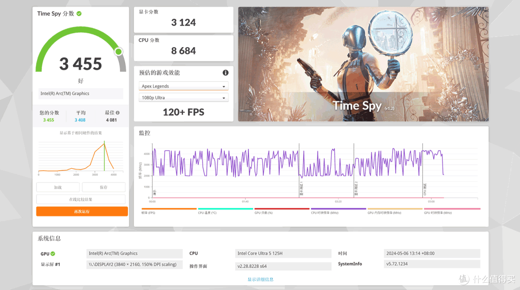This screenshot has height=290, width=520.
Task: Toggle the tan GPU 内存时钟频率 legend bar
Action: (395, 209)
